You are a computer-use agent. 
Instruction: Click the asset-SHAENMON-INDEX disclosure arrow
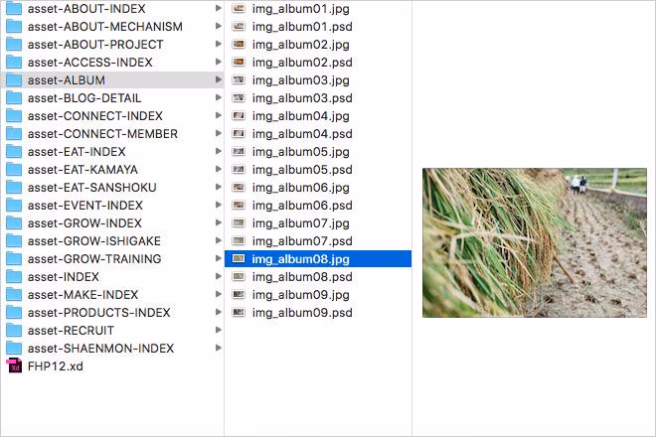[218, 348]
